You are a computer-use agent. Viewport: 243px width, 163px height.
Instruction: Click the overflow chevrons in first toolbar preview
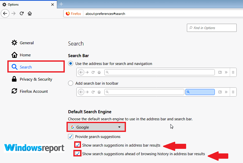click(226, 72)
